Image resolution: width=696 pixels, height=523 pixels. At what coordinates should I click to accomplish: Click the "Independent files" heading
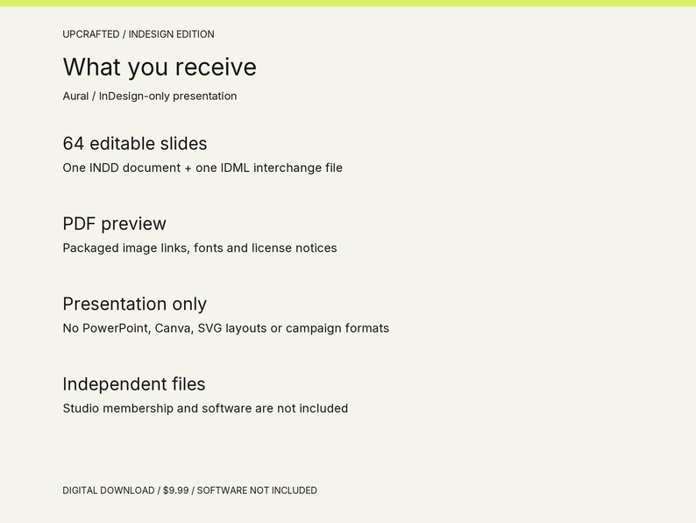(x=134, y=384)
